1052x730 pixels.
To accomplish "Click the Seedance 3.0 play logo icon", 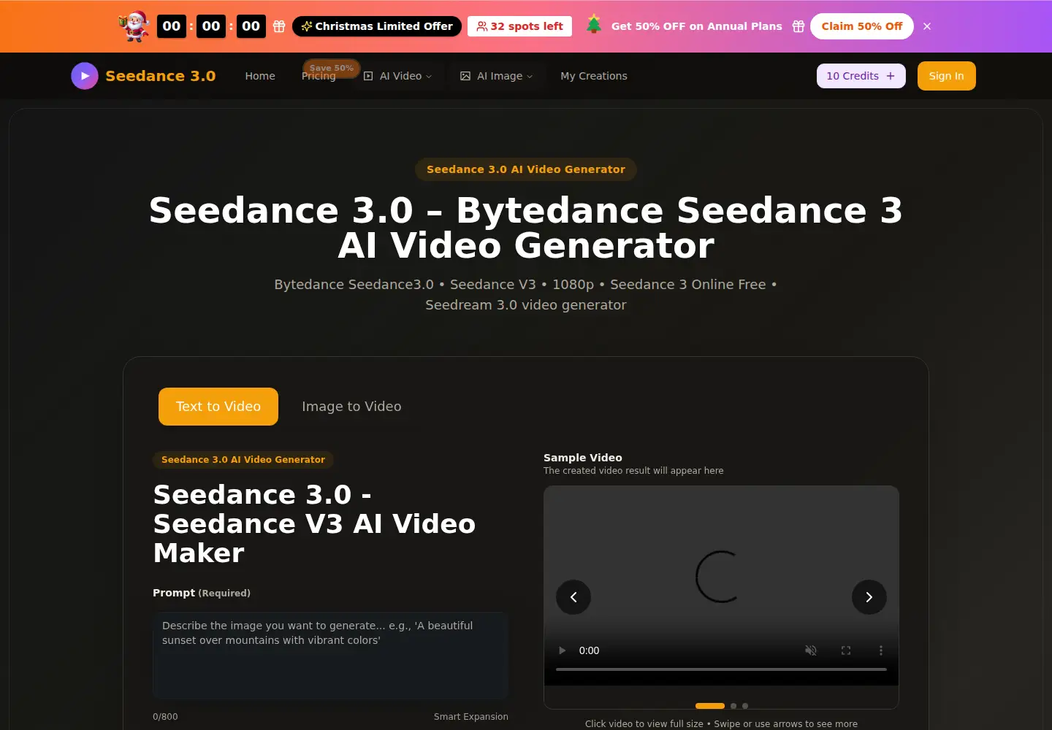I will pyautogui.click(x=85, y=76).
